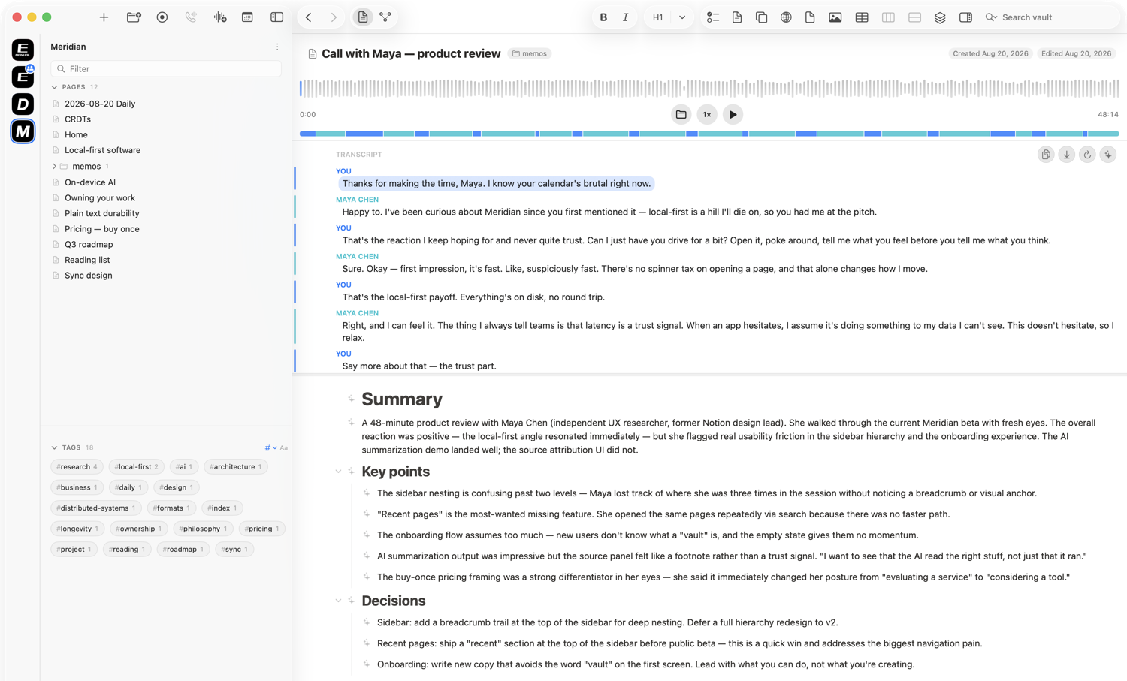Click the call recording phone icon
This screenshot has width=1127, height=681.
(x=191, y=17)
